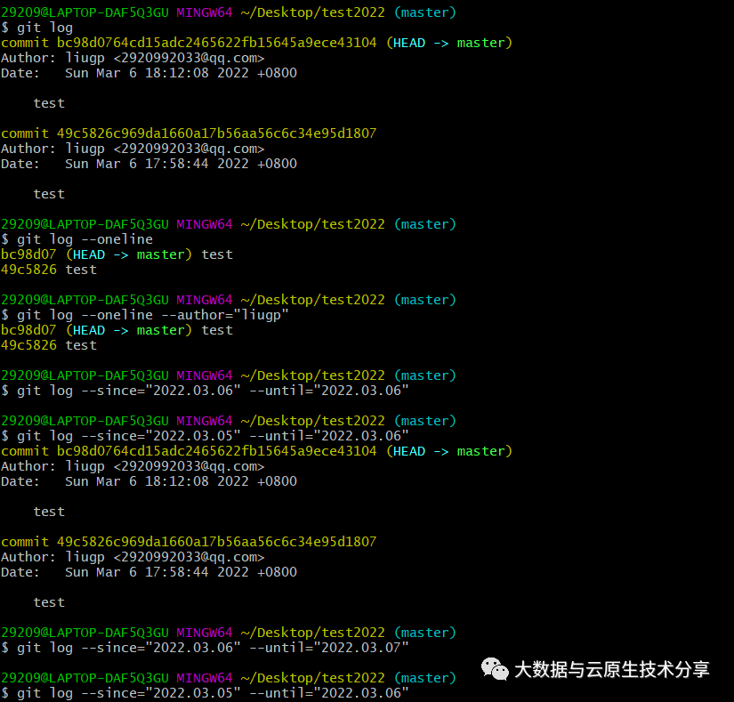The image size is (734, 702).
Task: Click the prompt line above the plain --oneline command
Action: [229, 224]
